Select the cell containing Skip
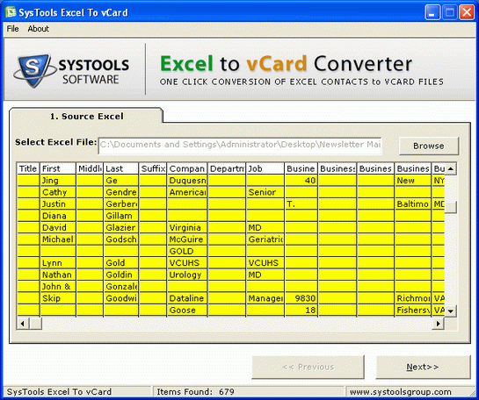The image size is (479, 400). coord(58,298)
